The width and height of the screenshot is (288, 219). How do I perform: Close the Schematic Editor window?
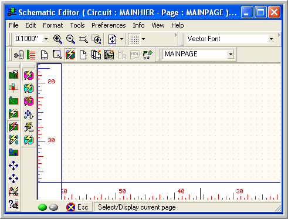[x=274, y=12]
